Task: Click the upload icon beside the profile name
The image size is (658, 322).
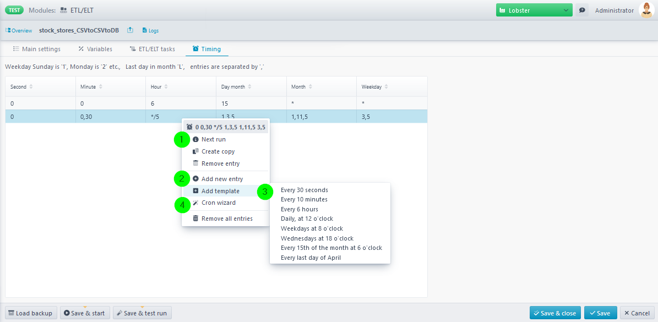Action: [130, 30]
